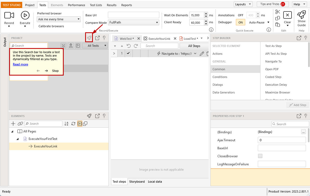Toggle Annotations OFF switch

click(x=240, y=15)
